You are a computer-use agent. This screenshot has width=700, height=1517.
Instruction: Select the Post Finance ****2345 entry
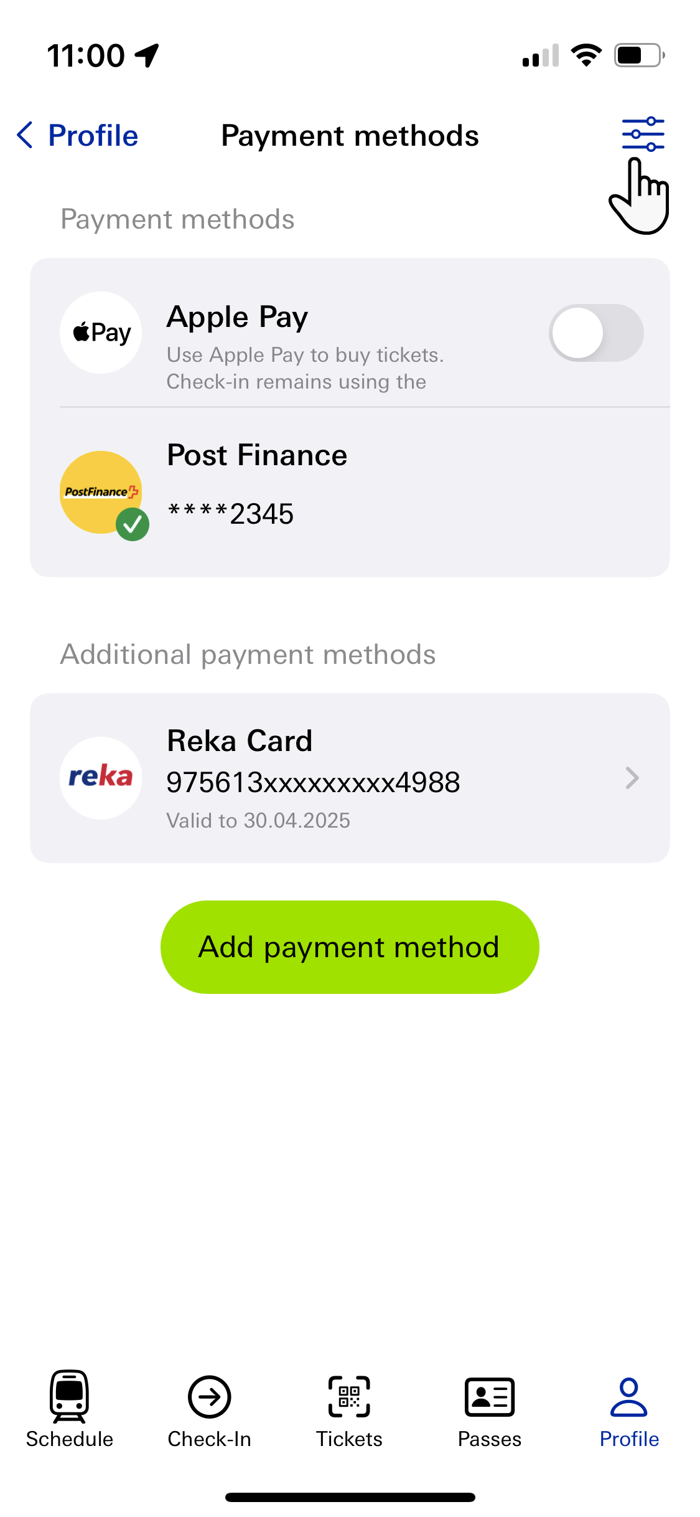(350, 492)
